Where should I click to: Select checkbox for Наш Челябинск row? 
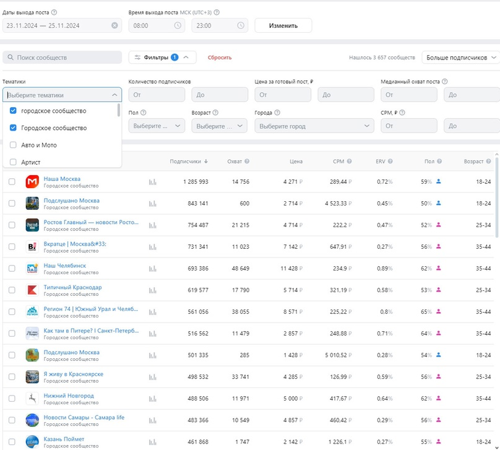click(x=12, y=269)
